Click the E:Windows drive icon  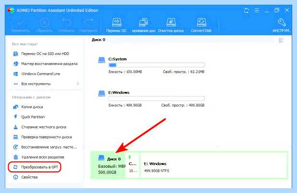click(x=102, y=94)
